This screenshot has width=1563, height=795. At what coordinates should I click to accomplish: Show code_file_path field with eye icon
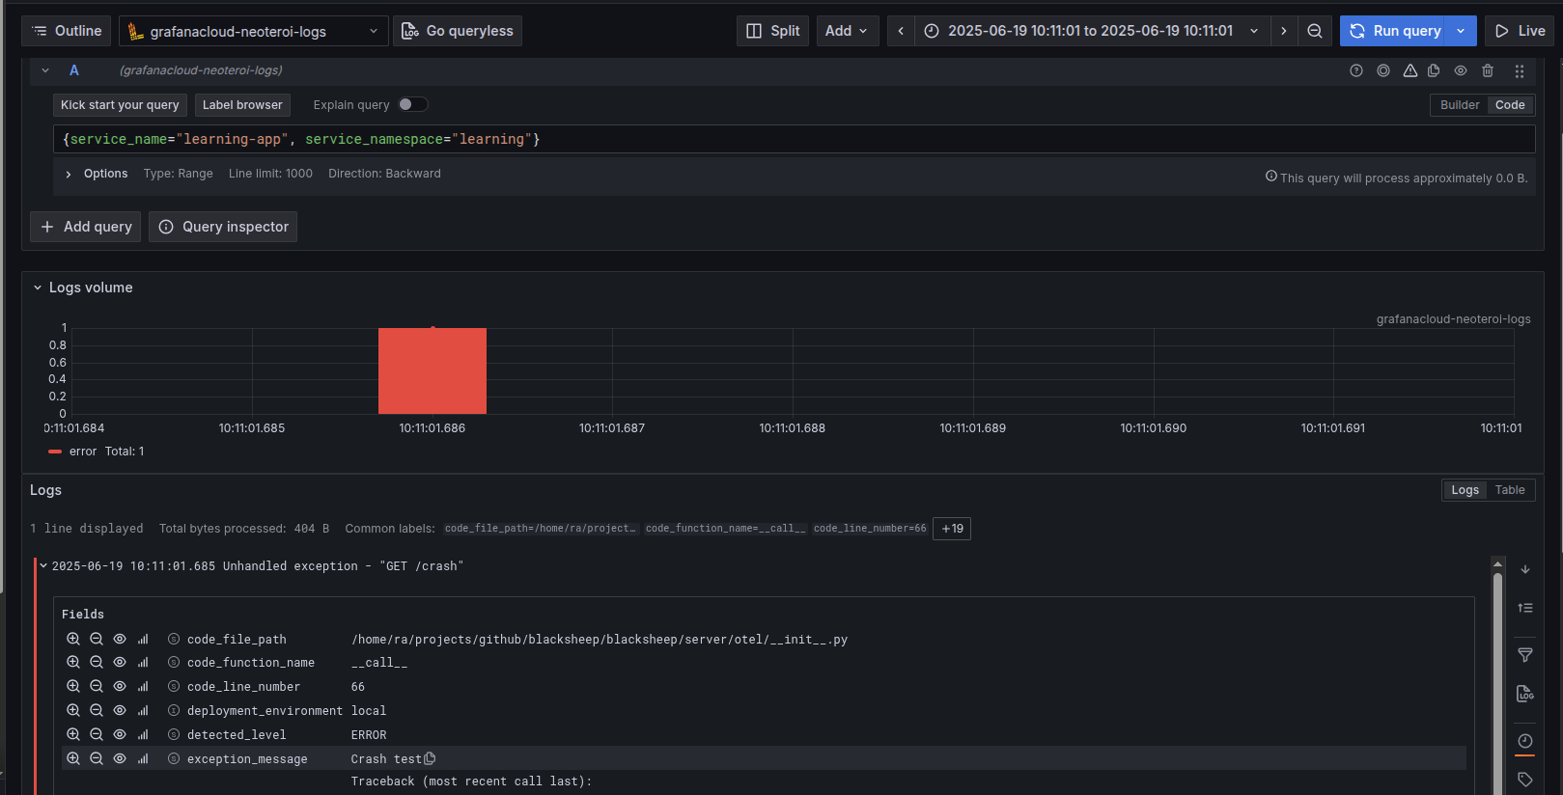(120, 639)
